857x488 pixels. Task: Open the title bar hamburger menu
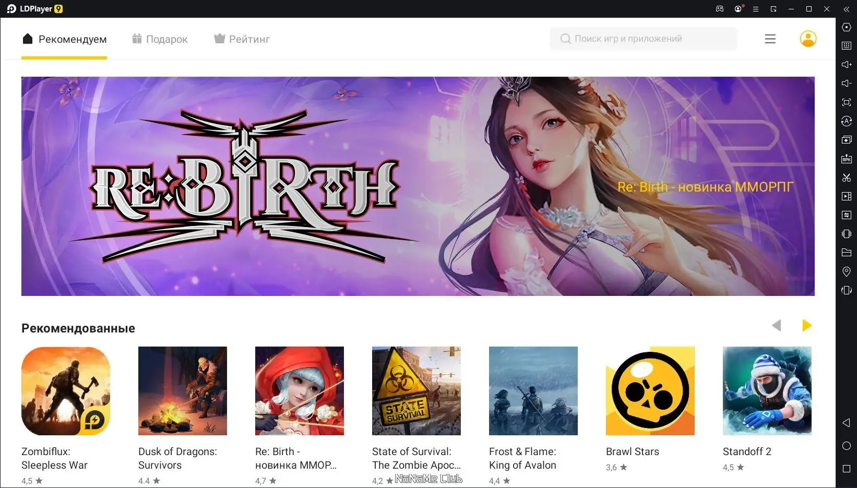coord(755,9)
